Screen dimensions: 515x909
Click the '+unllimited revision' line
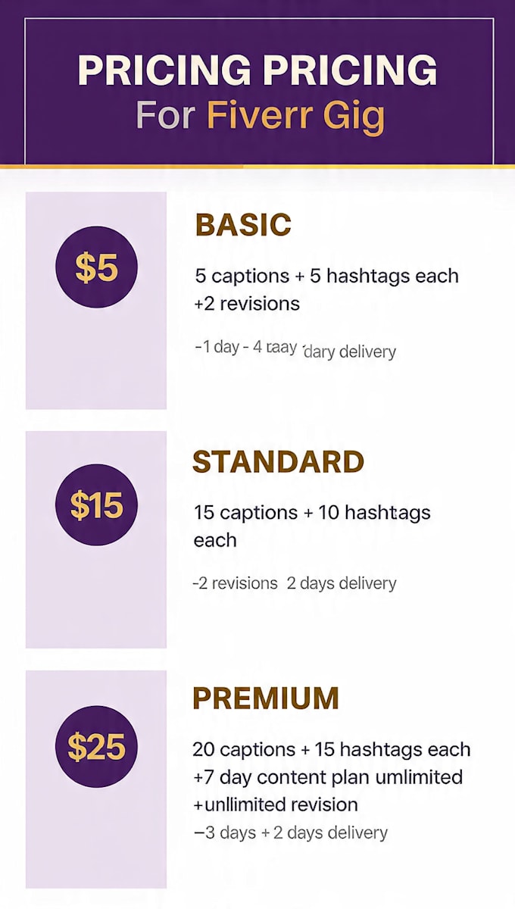275,804
